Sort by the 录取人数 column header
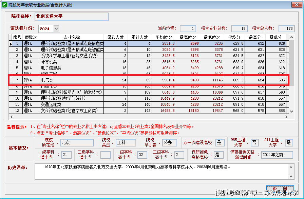 click(x=116, y=37)
